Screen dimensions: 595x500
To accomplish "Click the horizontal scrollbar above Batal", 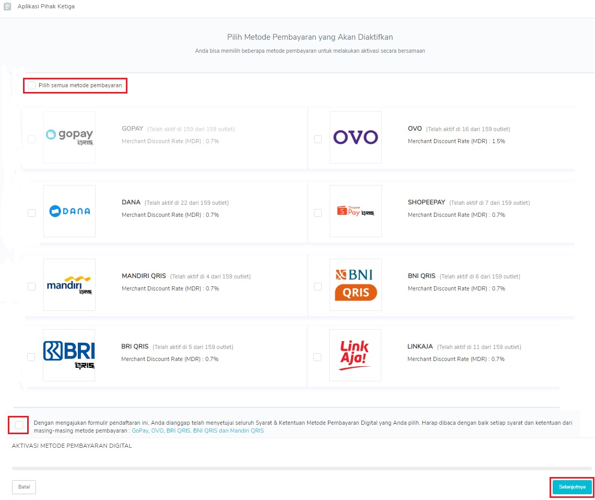I will (302, 469).
